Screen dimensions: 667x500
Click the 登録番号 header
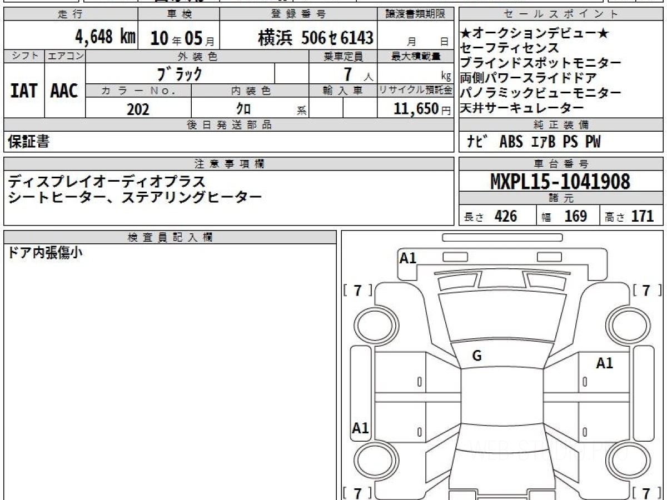pos(299,14)
